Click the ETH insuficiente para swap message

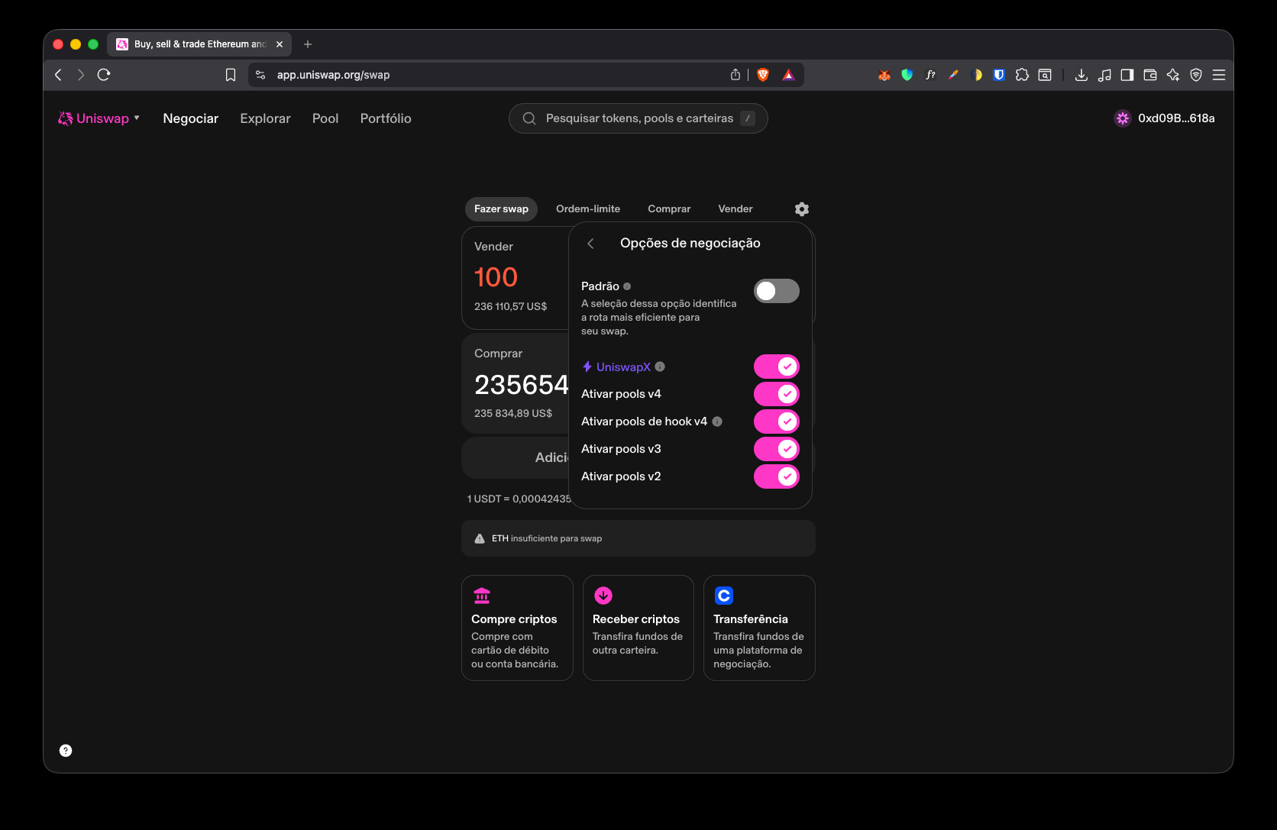pos(547,538)
